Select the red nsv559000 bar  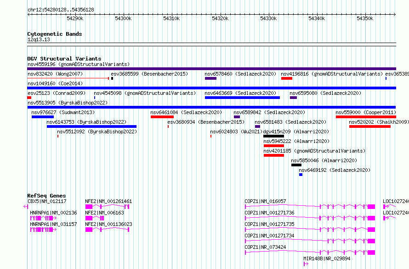click(x=366, y=117)
